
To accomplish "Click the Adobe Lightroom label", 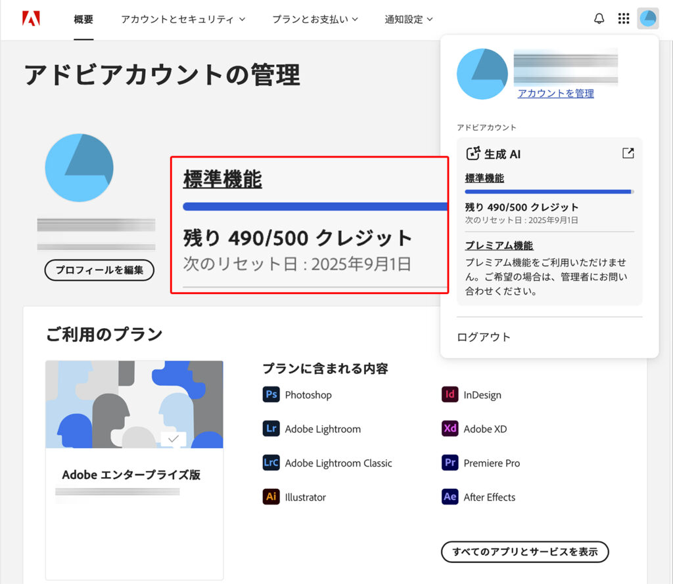I will [323, 429].
